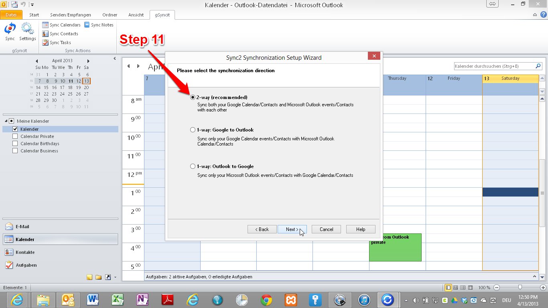Select 1-way: Google to Outlook option
Screen dimensions: 548x308
[193, 130]
